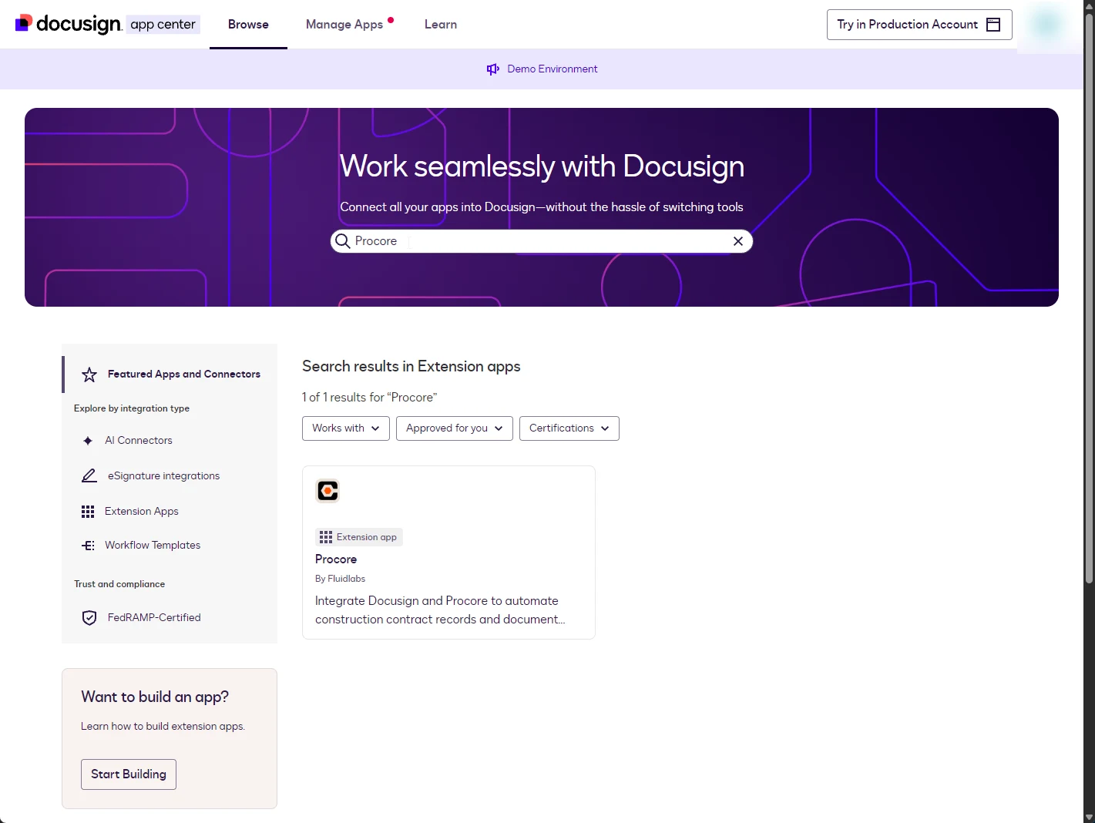Click the 'Want to build an app?' heading

tap(155, 697)
